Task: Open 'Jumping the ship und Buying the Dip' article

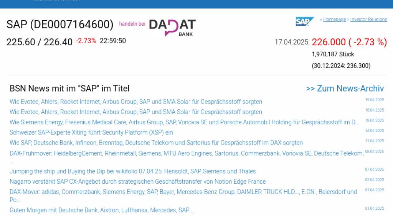Action: click(x=132, y=171)
